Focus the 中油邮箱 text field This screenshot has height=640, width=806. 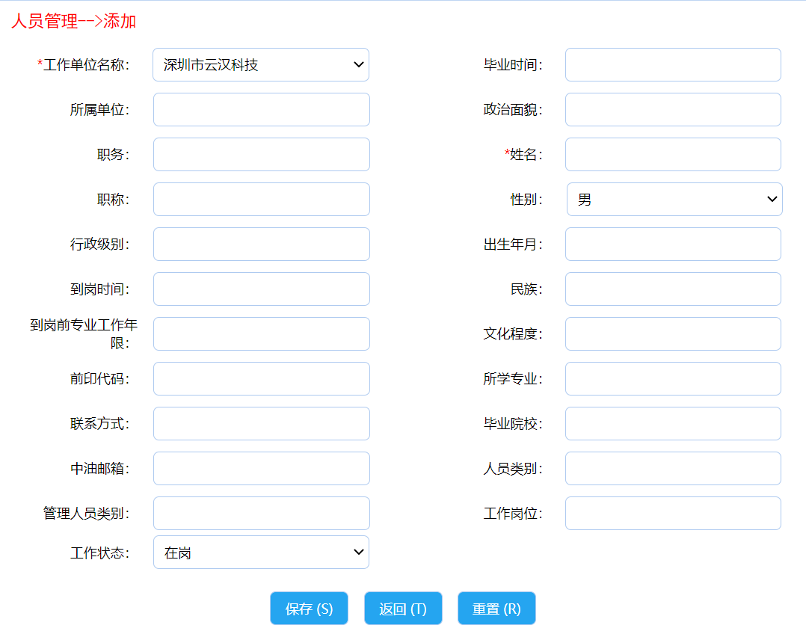261,469
